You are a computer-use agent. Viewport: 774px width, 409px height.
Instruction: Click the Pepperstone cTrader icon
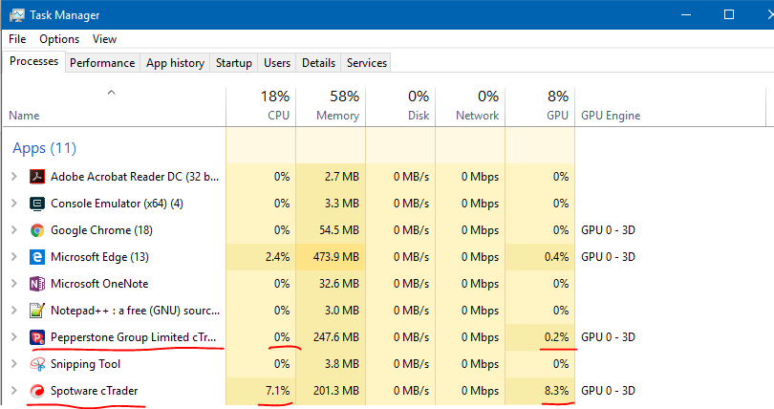[37, 337]
